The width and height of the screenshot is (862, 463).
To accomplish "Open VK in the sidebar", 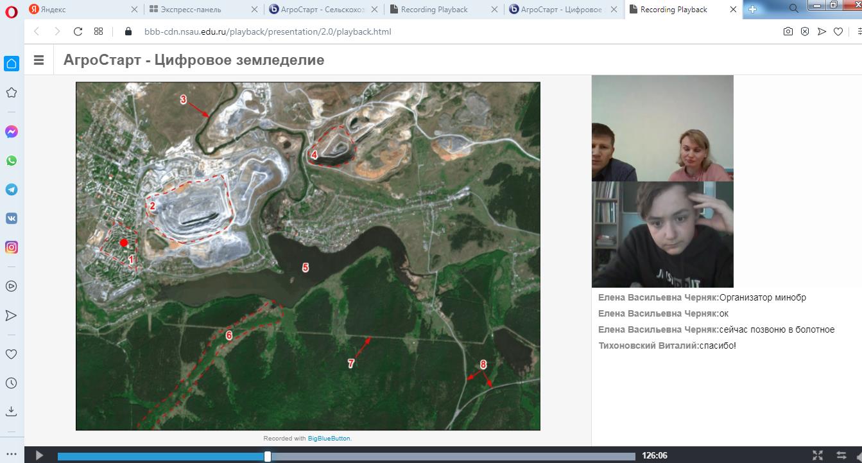I will (x=12, y=218).
